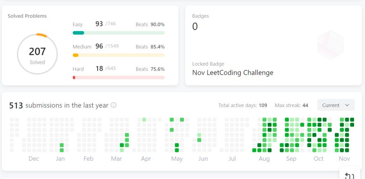Screen dimensions: 365x179
Task: Click the Hard solved count 18
Action: pos(99,68)
